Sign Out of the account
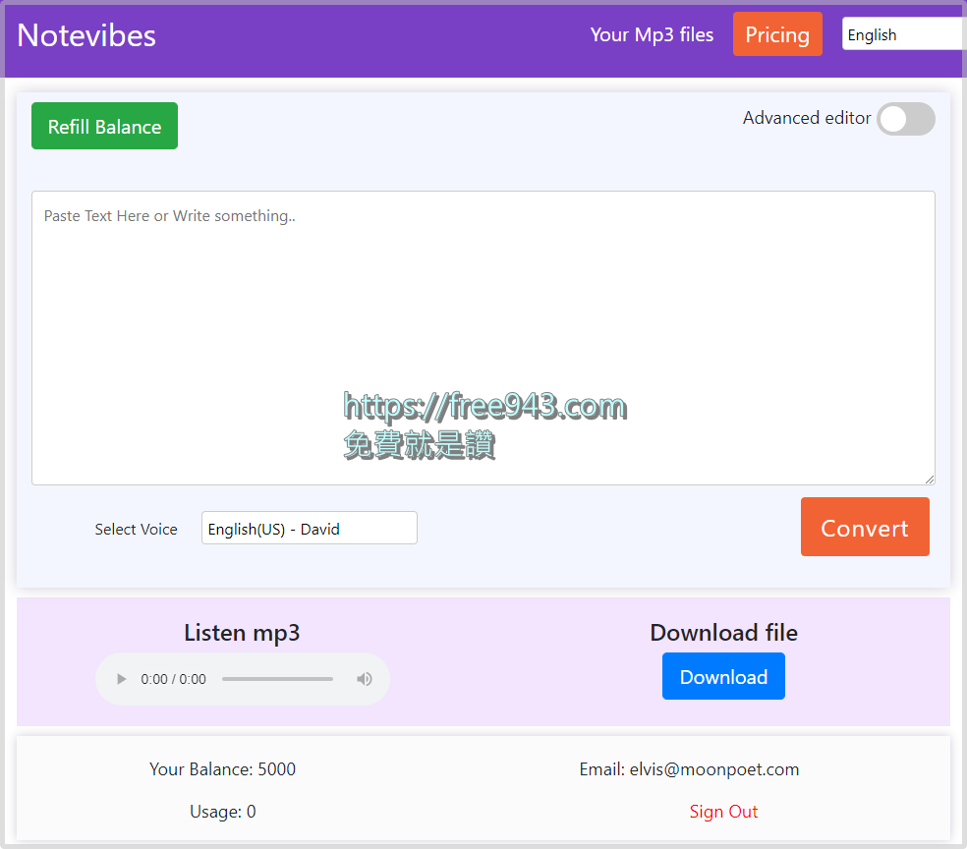This screenshot has height=849, width=967. coord(723,811)
